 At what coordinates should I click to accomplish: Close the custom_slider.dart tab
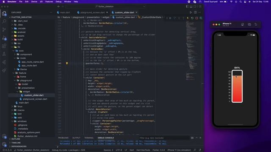pos(136,12)
